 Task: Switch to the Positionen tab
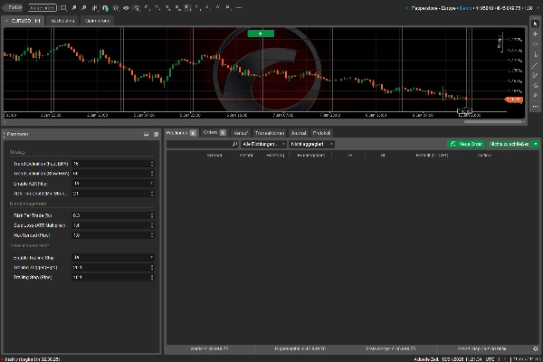(x=181, y=133)
